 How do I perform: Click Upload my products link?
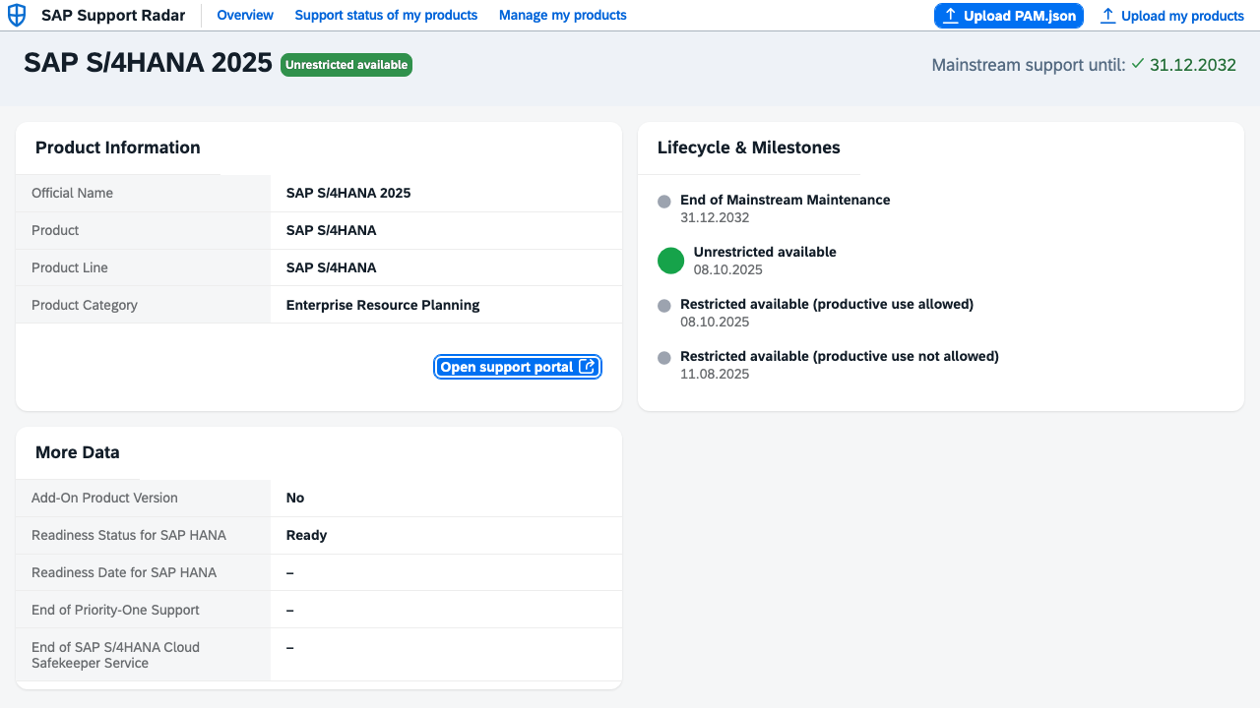[1172, 16]
